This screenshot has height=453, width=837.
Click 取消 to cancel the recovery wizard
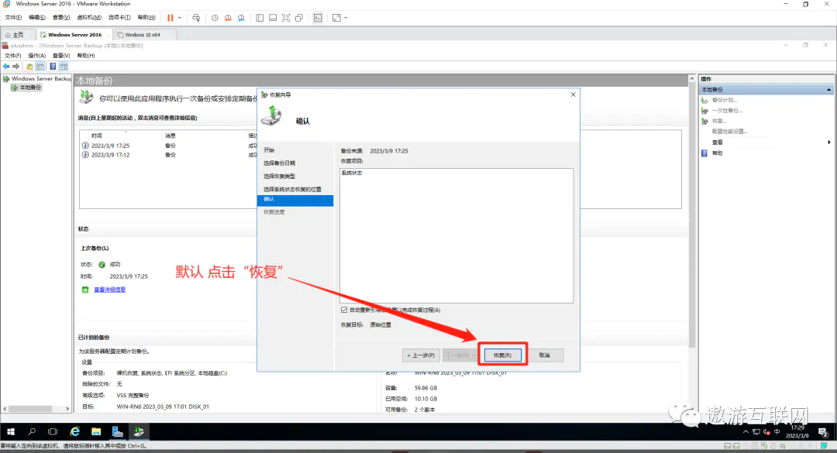pos(545,355)
